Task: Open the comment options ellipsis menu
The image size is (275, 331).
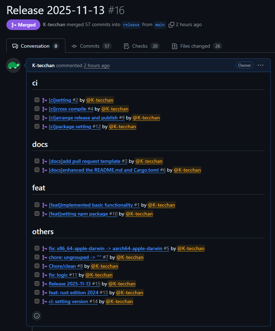Action: (x=261, y=65)
